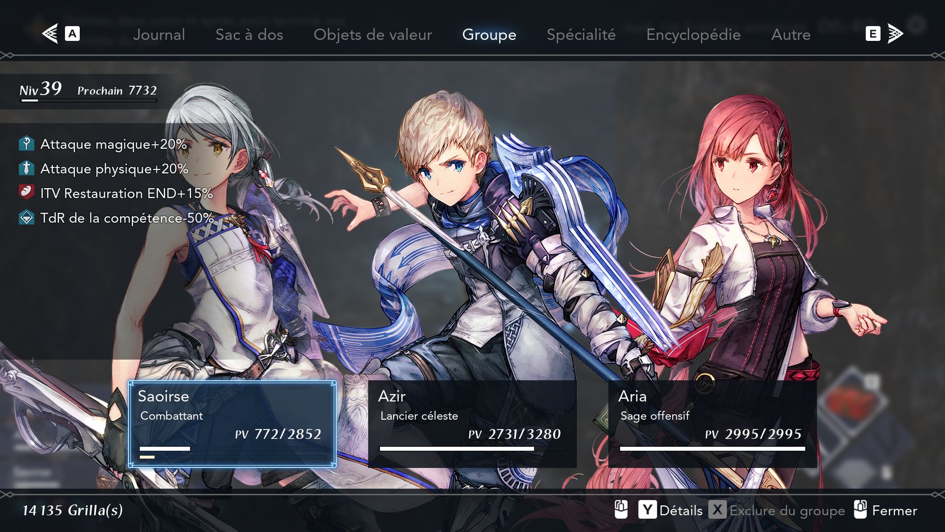The height and width of the screenshot is (532, 945).
Task: Click the E key badge
Action: [x=873, y=33]
